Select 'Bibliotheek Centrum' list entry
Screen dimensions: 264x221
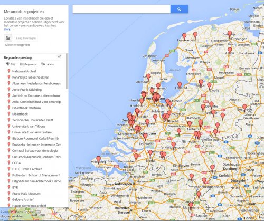coord(26,108)
